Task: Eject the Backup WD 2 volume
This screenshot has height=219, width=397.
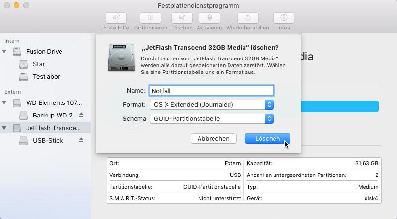Action: coord(81,115)
